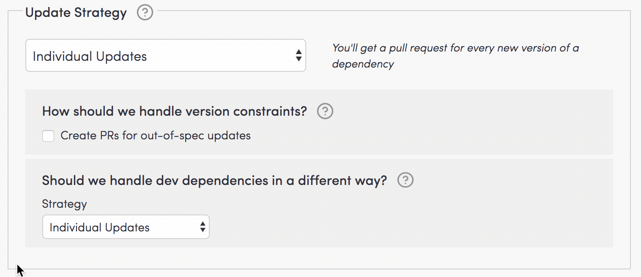Click 'Individual Updates' text in the top dropdown
Viewport: 641px width, 277px height.
point(90,57)
